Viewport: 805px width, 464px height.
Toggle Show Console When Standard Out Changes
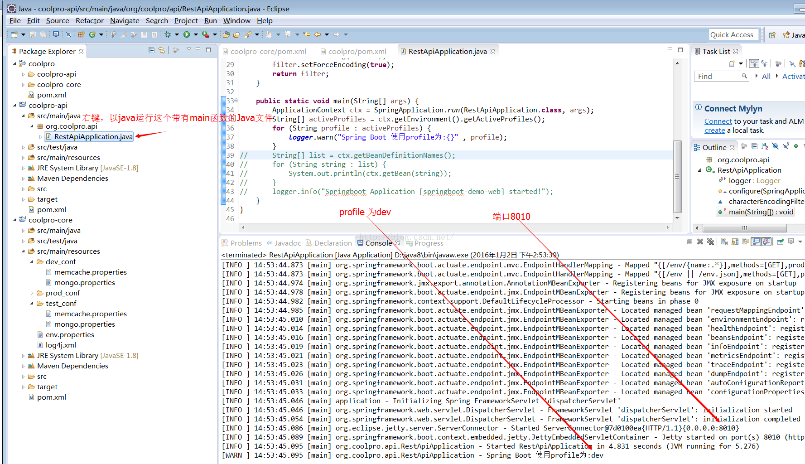756,242
